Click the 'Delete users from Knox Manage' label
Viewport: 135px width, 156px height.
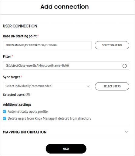click(x=49, y=119)
